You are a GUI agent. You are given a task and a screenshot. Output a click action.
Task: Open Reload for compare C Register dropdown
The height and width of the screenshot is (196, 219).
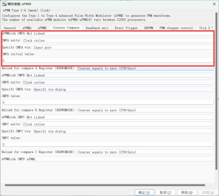(x=146, y=152)
